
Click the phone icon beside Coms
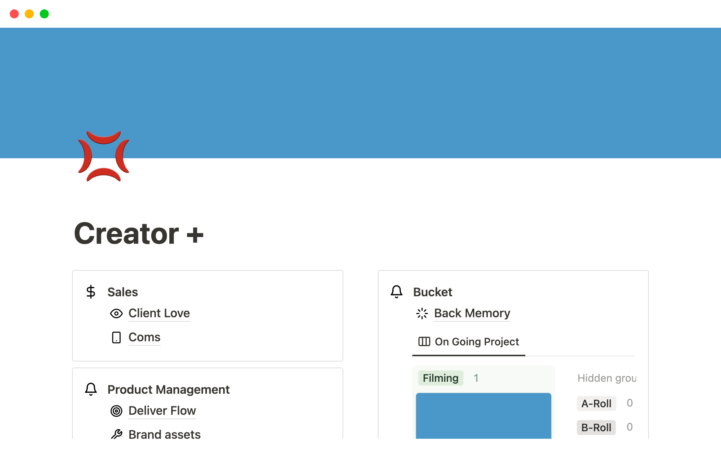point(116,337)
